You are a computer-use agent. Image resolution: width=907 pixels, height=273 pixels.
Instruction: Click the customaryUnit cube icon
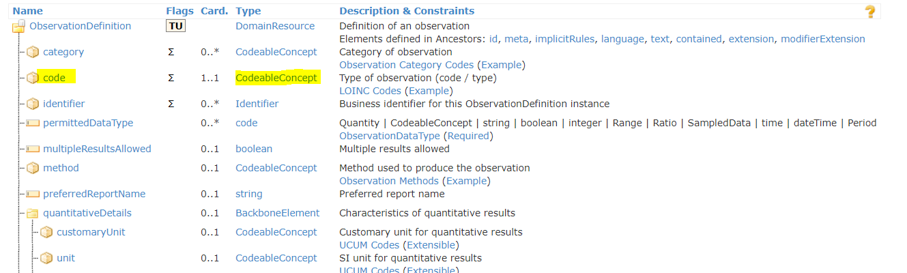click(x=46, y=233)
